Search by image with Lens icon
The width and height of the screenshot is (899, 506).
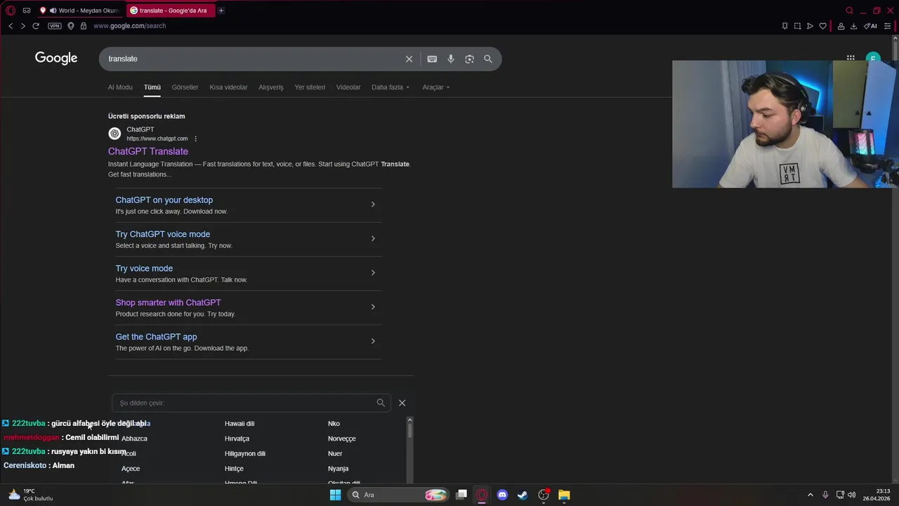pyautogui.click(x=469, y=59)
